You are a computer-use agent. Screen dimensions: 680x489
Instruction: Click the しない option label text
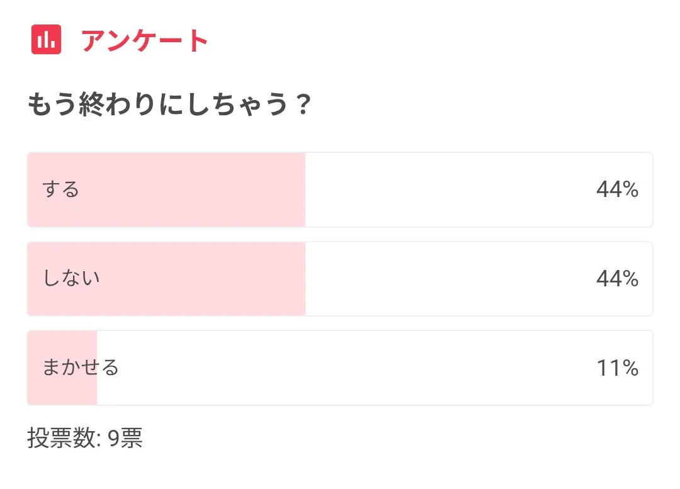pyautogui.click(x=71, y=279)
